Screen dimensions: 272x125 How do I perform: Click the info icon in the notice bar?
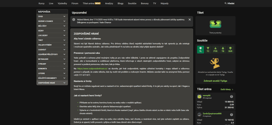point(74,20)
